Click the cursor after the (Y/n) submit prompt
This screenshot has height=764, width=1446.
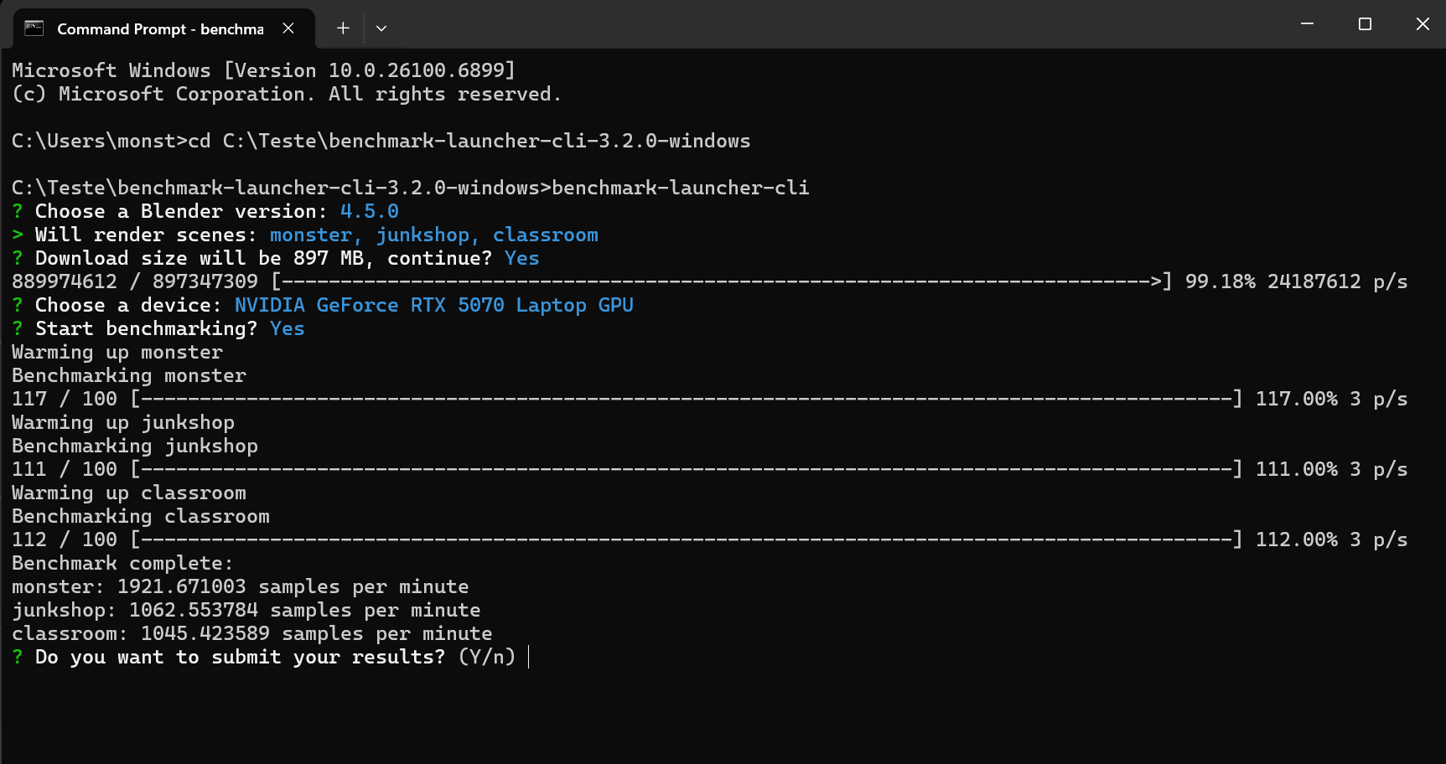(530, 658)
